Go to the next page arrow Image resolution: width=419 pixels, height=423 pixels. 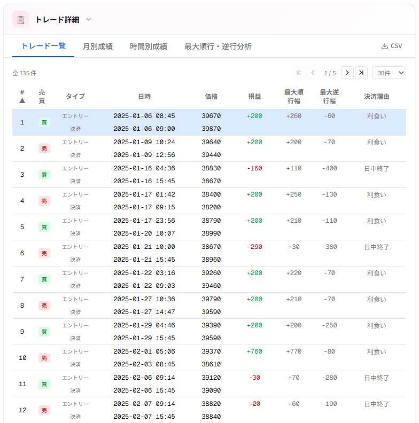click(347, 73)
